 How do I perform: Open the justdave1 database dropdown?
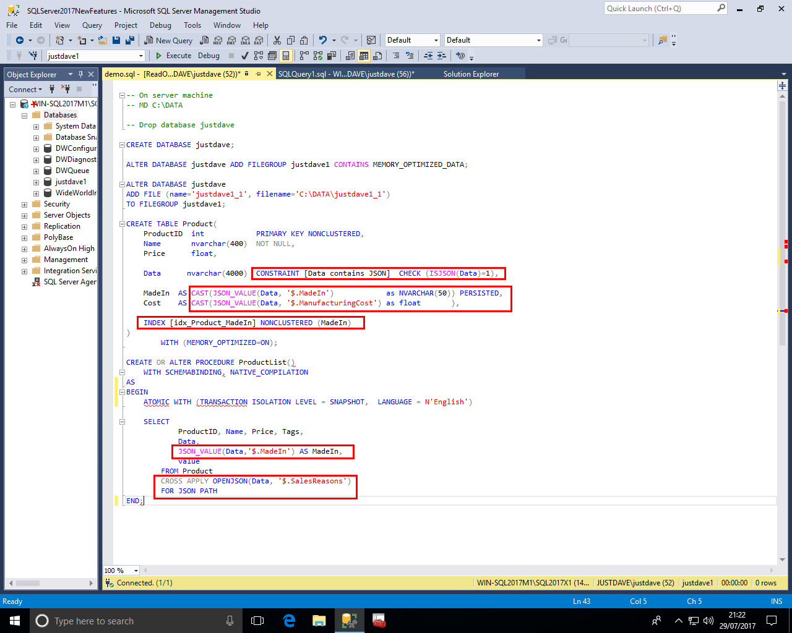(141, 56)
